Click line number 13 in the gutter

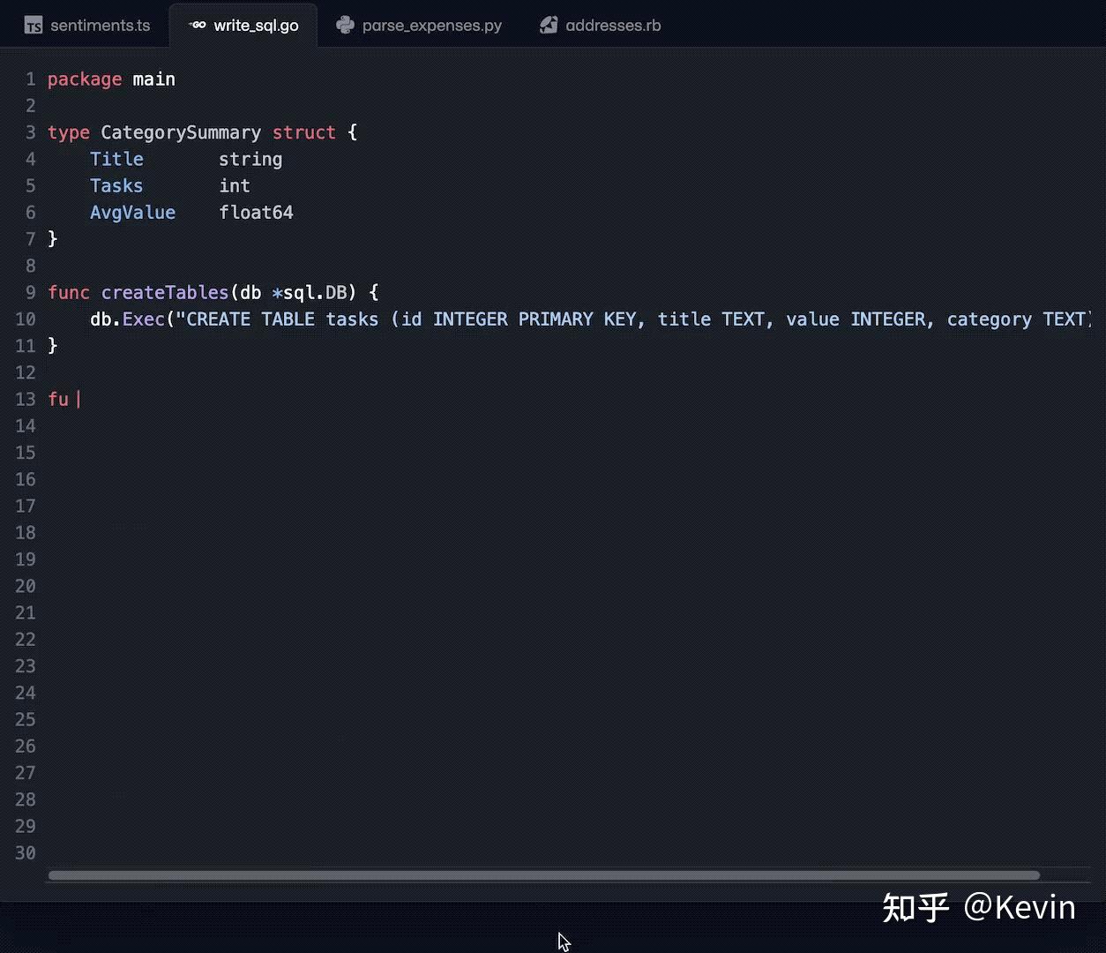click(x=25, y=399)
